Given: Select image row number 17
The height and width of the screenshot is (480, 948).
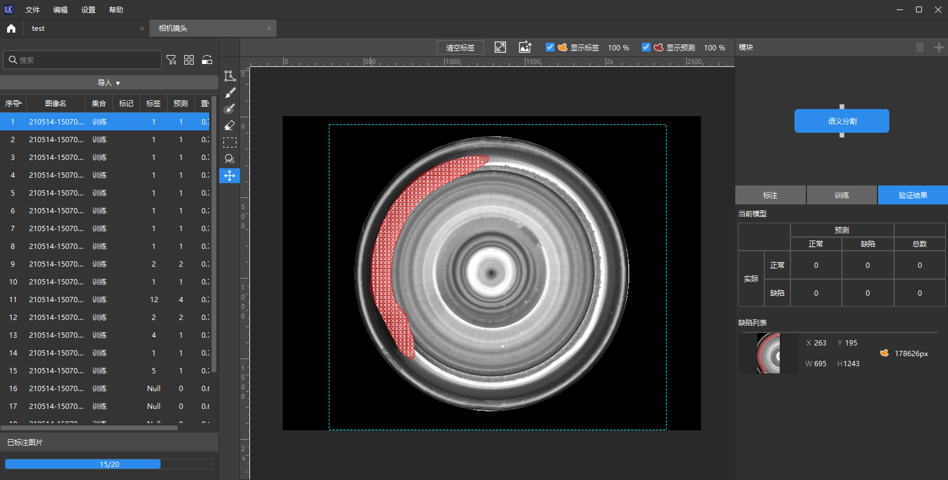Looking at the screenshot, I should [105, 406].
